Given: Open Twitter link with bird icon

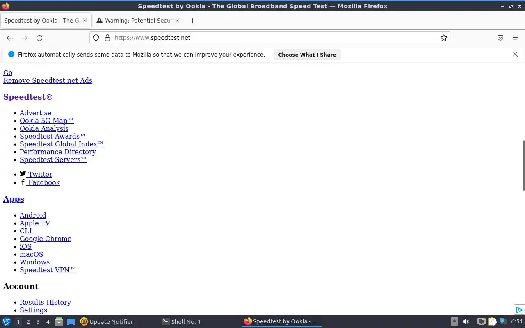Looking at the screenshot, I should coord(36,174).
